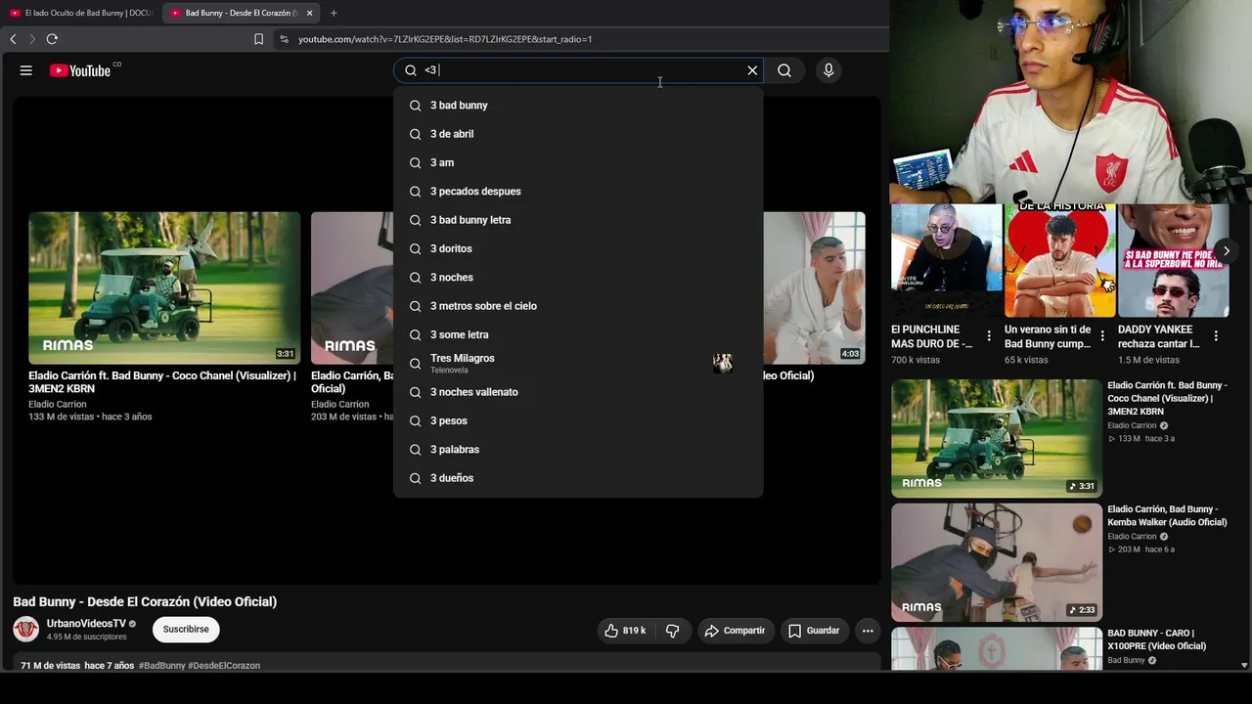Switch to El lado Oculto de Bad Bunny tab
Screen dimensions: 1252x704
pos(80,13)
